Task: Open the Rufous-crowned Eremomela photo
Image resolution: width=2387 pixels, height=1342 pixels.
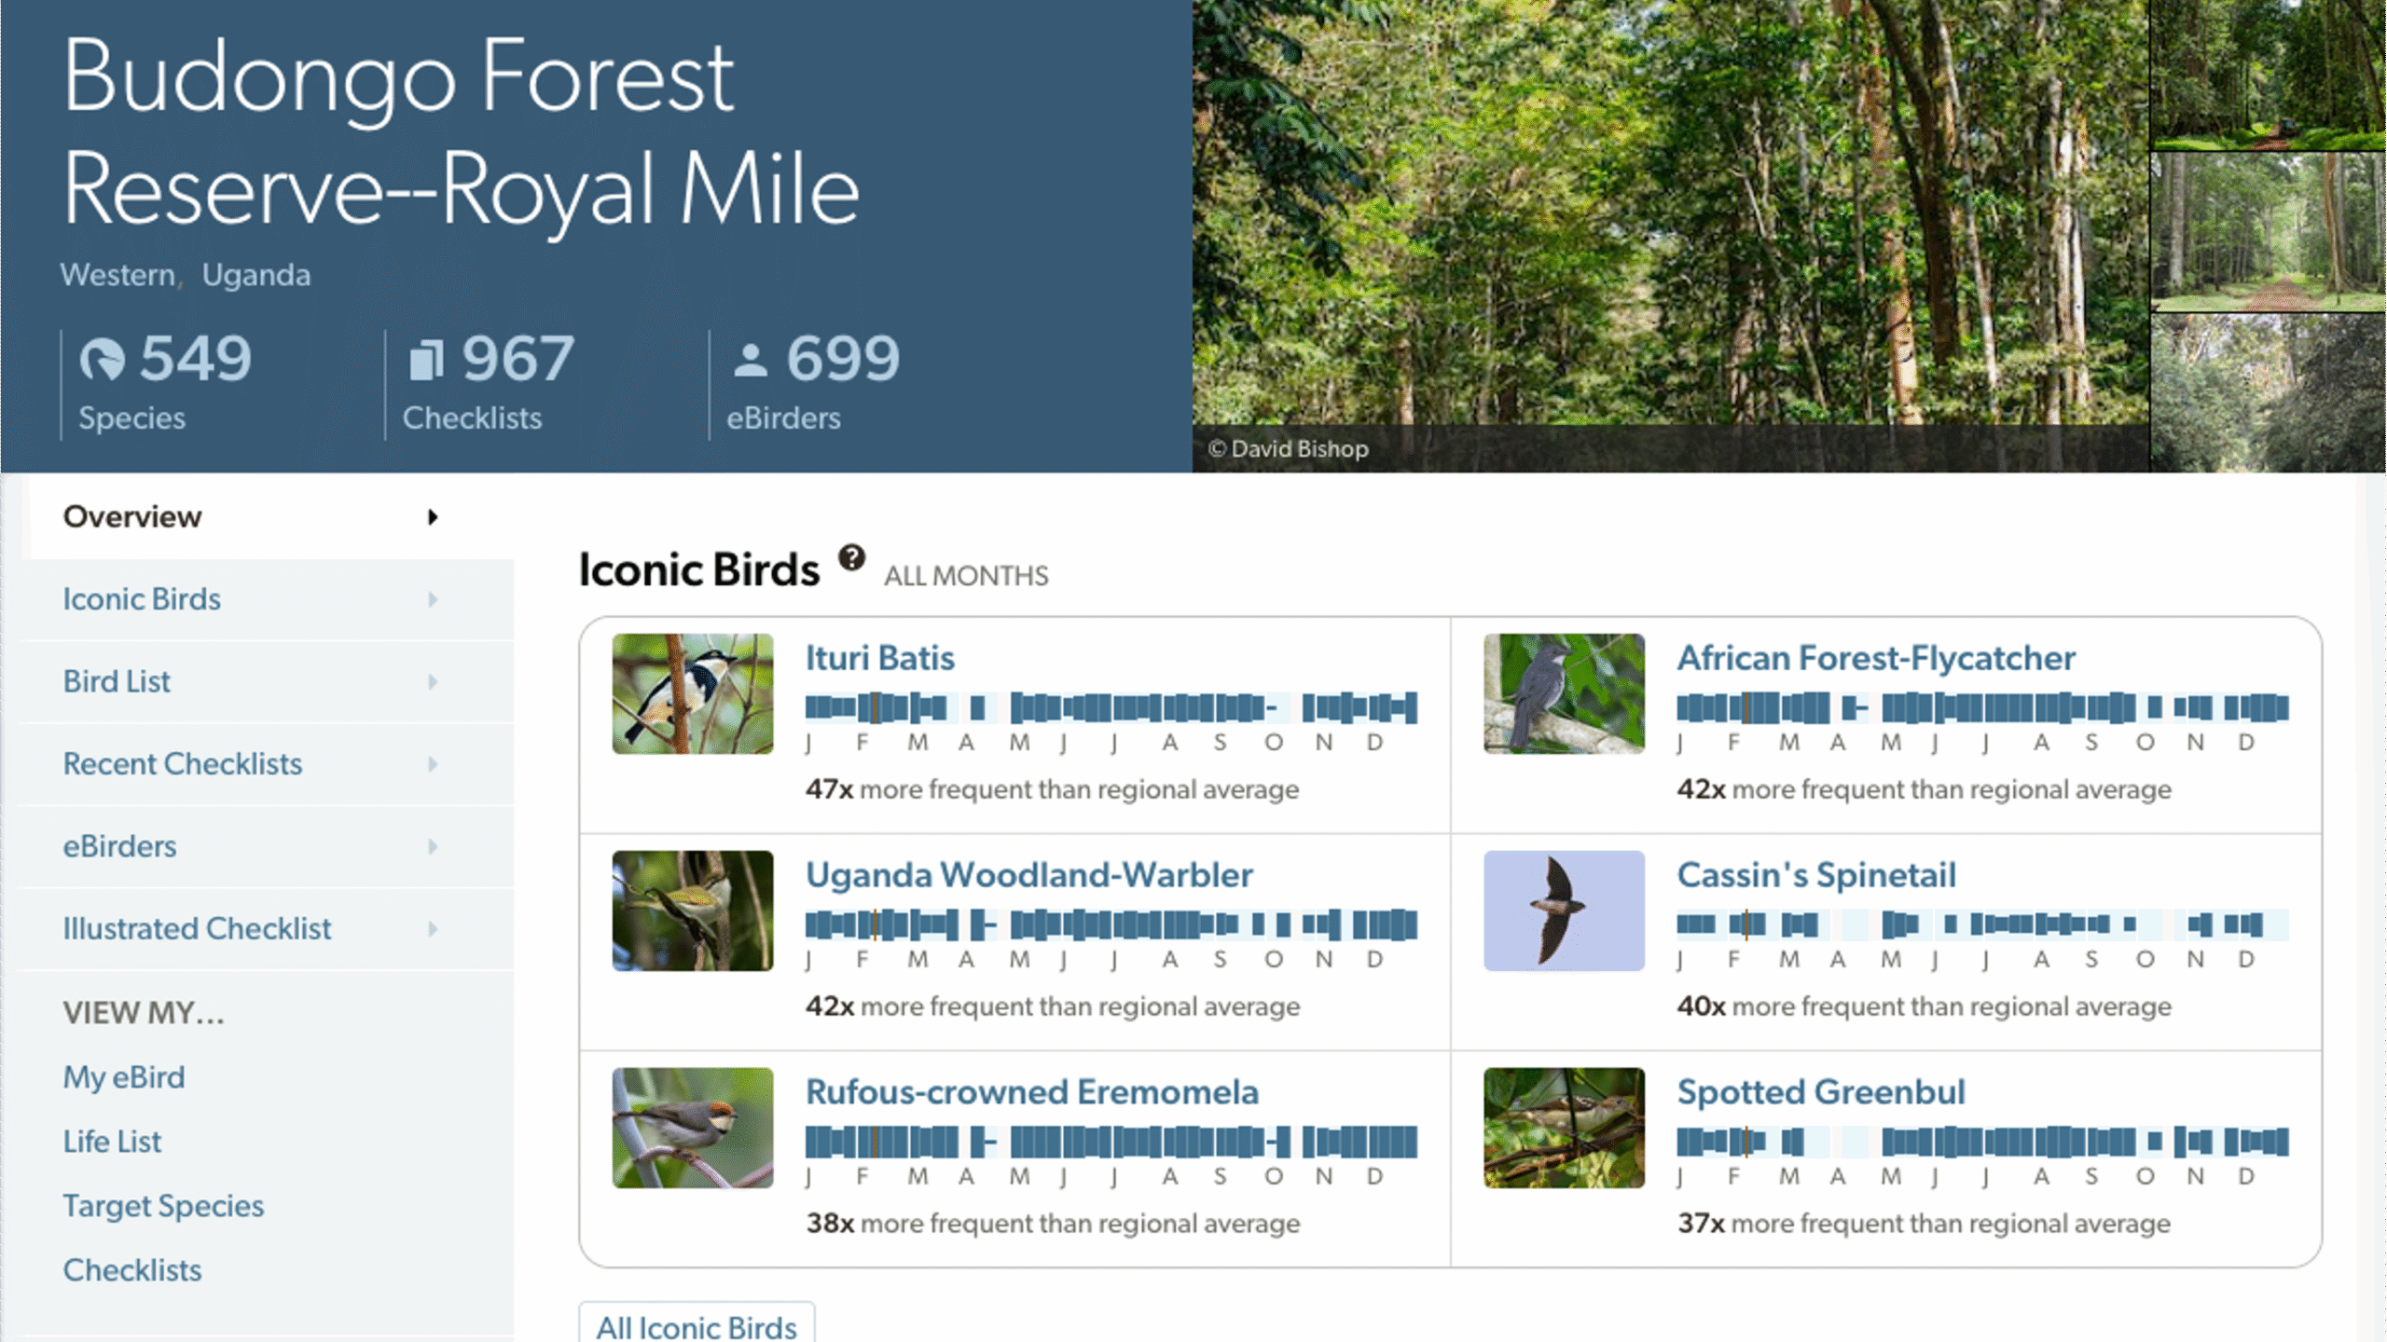Action: [x=693, y=1128]
